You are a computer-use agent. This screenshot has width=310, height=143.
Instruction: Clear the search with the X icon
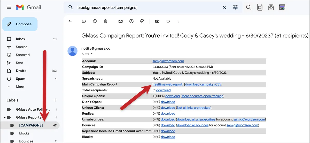click(x=224, y=7)
